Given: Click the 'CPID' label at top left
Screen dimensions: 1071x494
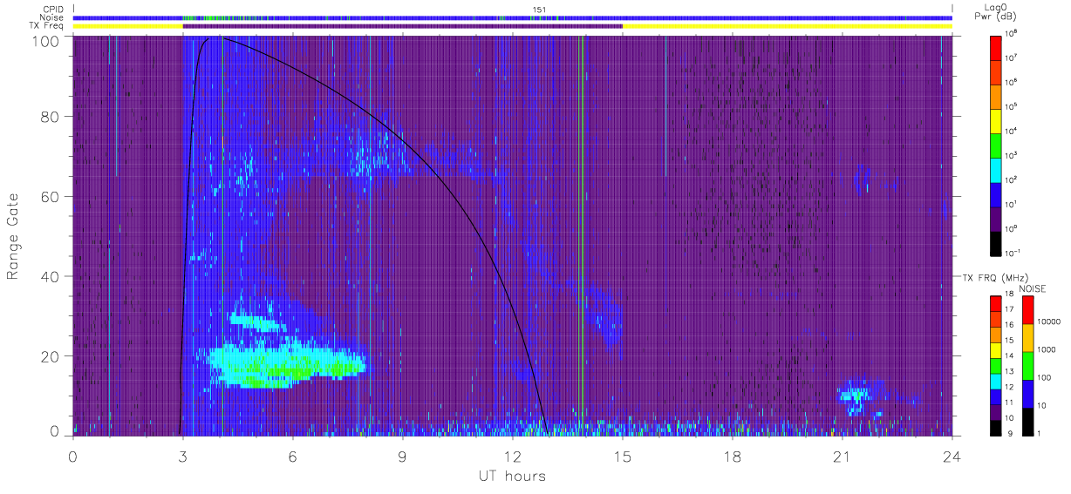Looking at the screenshot, I should (52, 10).
